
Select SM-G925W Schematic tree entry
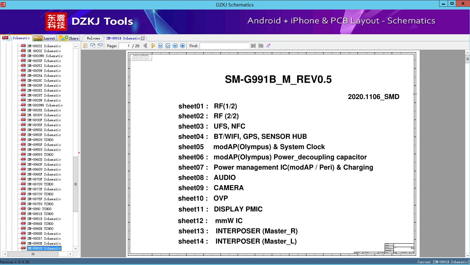pyautogui.click(x=44, y=71)
